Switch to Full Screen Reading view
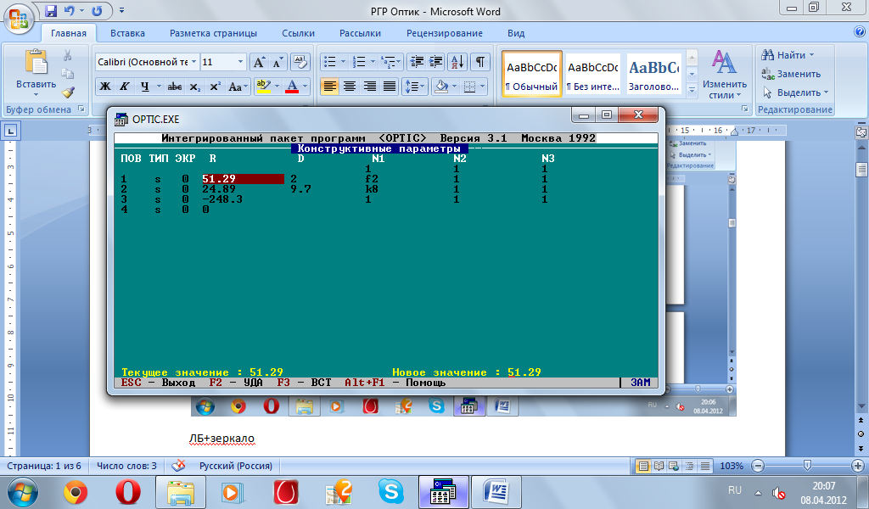 (659, 466)
